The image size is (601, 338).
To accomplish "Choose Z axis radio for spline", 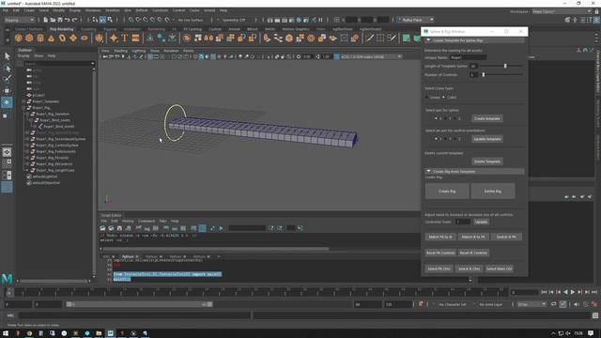I will coord(455,118).
